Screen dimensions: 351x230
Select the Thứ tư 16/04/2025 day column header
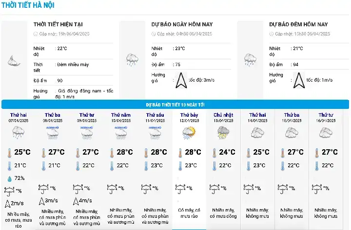[326, 117]
